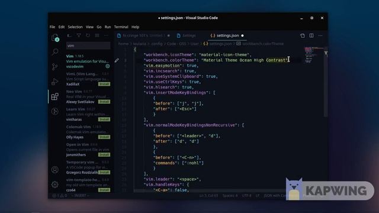The width and height of the screenshot is (379, 213).
Task: Install Open in Vim by jonsmithers
Action: click(104, 154)
